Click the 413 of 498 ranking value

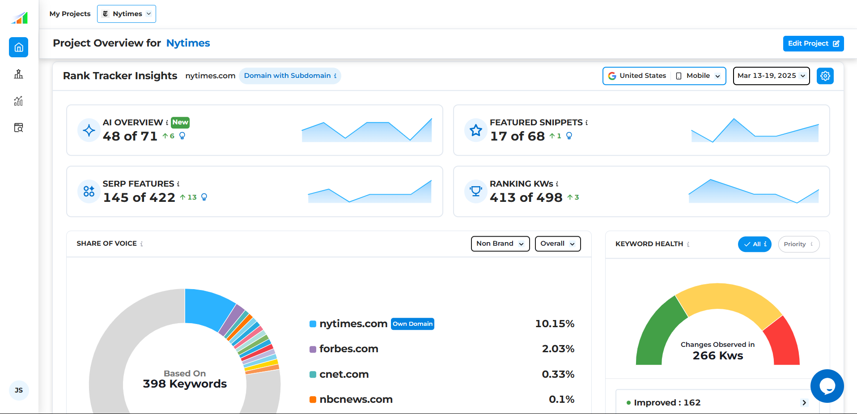(526, 197)
